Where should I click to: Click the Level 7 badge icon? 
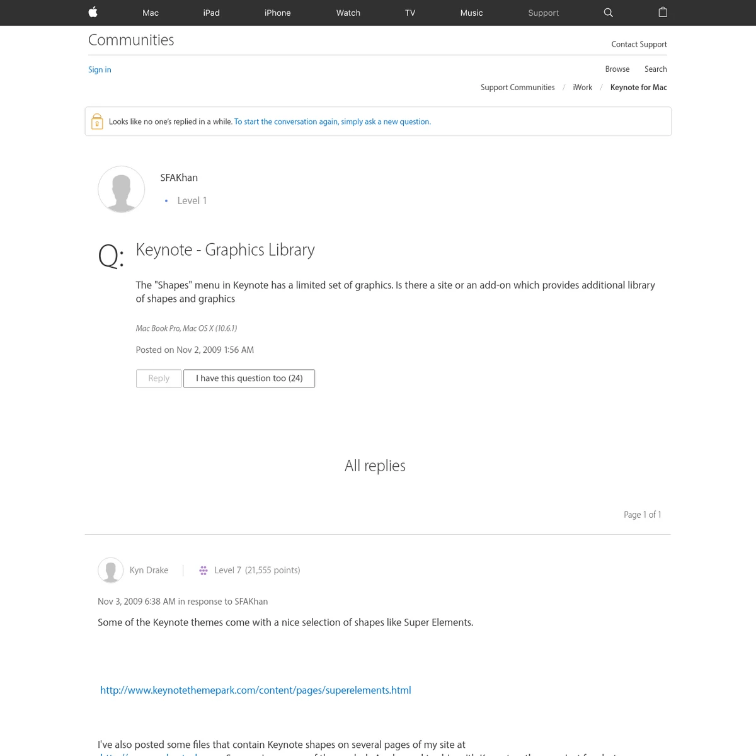point(203,570)
